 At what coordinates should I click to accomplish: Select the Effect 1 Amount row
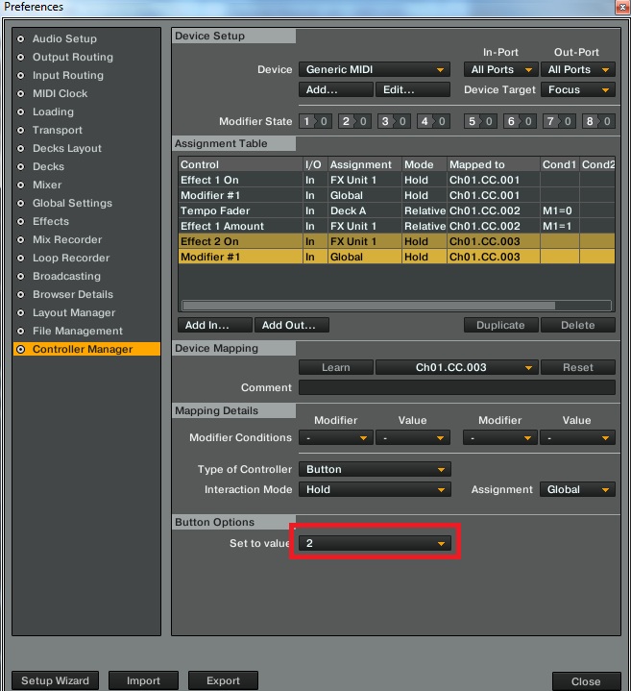click(397, 226)
